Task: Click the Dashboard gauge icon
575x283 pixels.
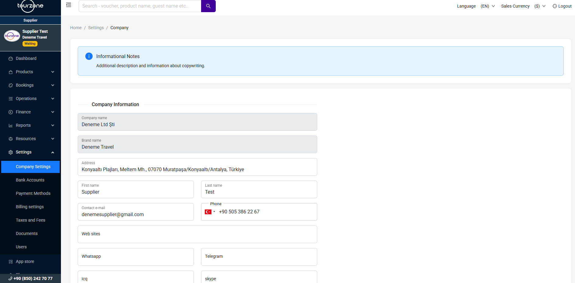Action: pyautogui.click(x=11, y=59)
